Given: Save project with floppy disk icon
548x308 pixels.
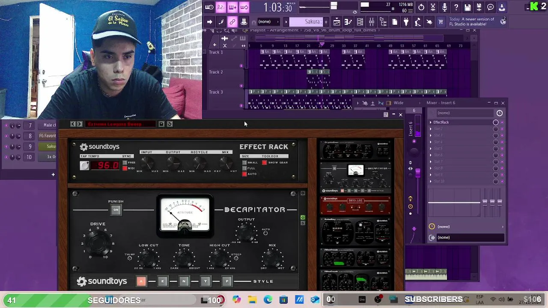Looking at the screenshot, I should point(468,7).
